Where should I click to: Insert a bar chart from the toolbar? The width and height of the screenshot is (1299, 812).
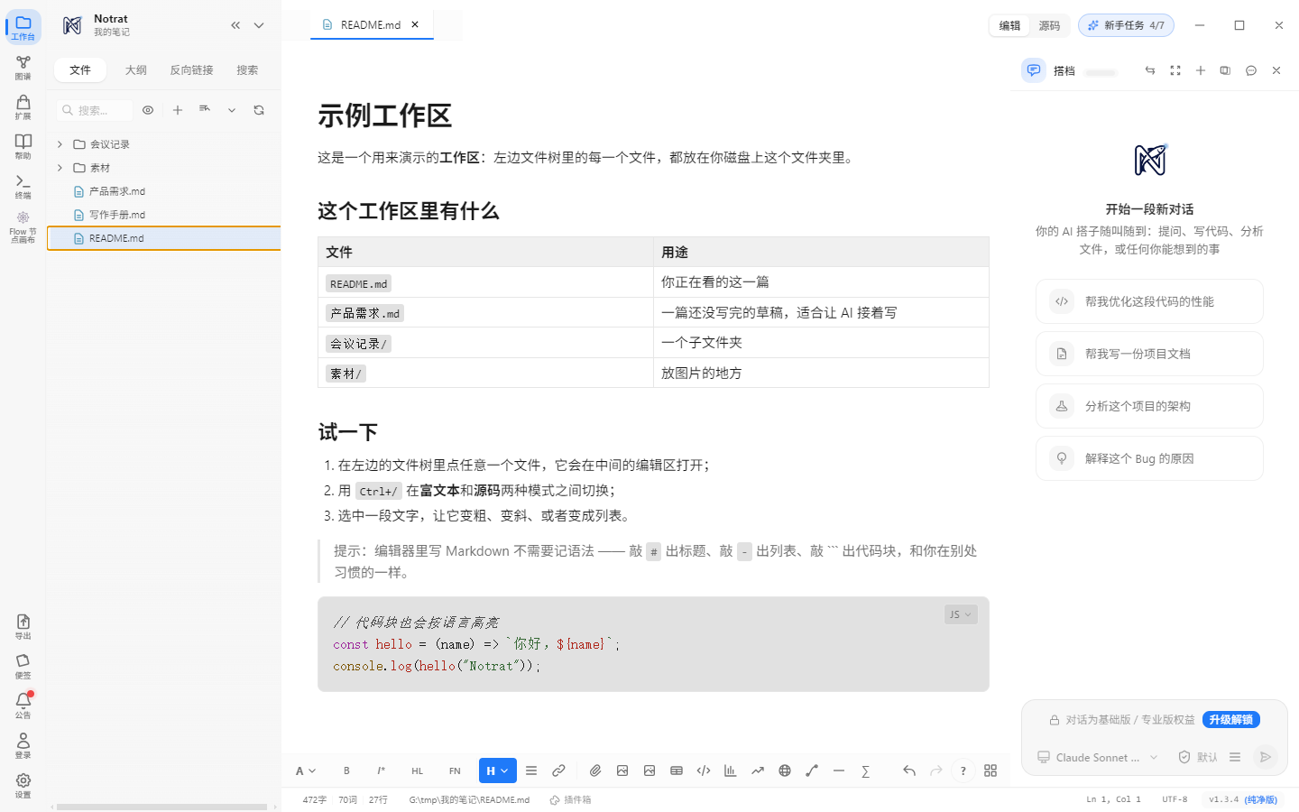click(x=731, y=770)
